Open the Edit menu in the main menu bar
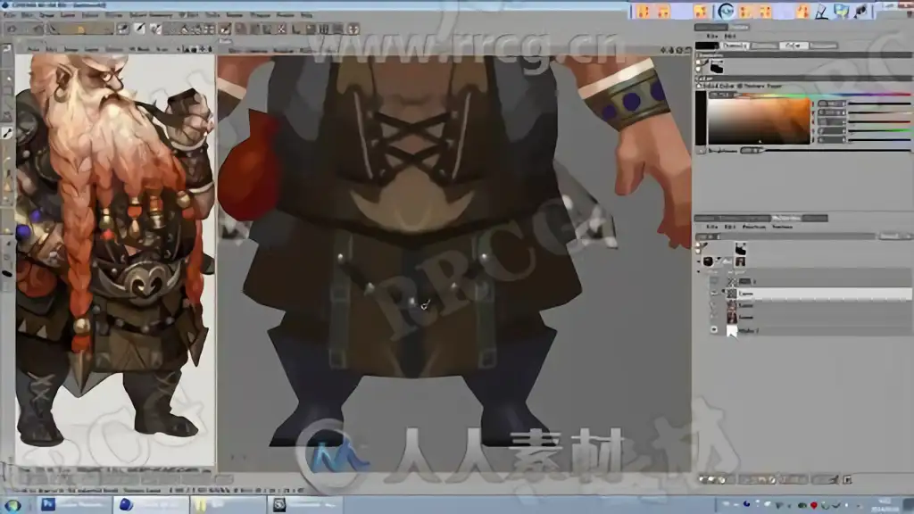The width and height of the screenshot is (914, 514). (28, 15)
